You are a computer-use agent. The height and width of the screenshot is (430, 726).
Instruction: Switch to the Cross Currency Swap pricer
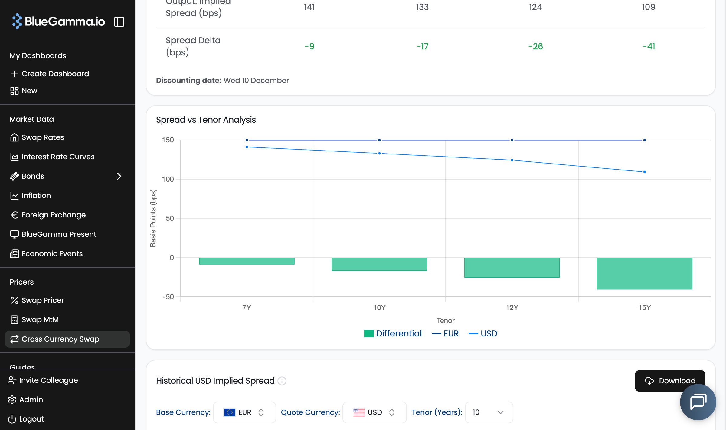coord(60,339)
